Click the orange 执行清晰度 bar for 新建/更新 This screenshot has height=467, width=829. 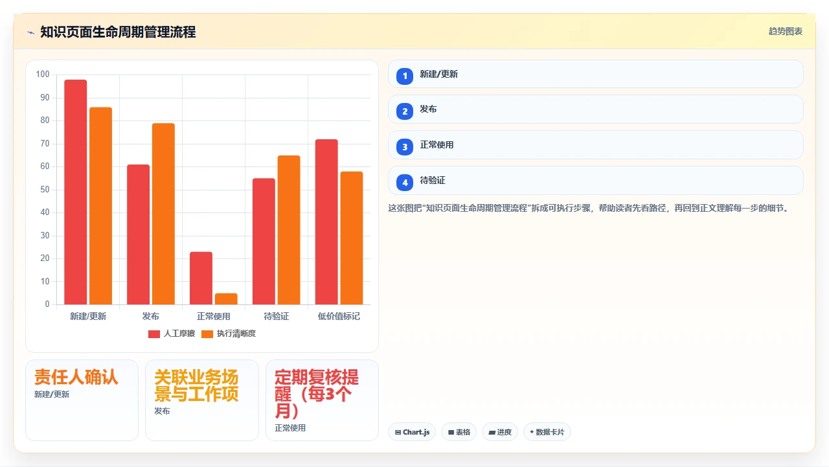pos(100,206)
